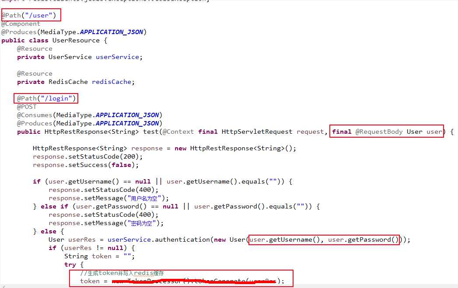This screenshot has height=288, width=458.
Task: Click the userRes != null condition
Action: pyautogui.click(x=94, y=248)
